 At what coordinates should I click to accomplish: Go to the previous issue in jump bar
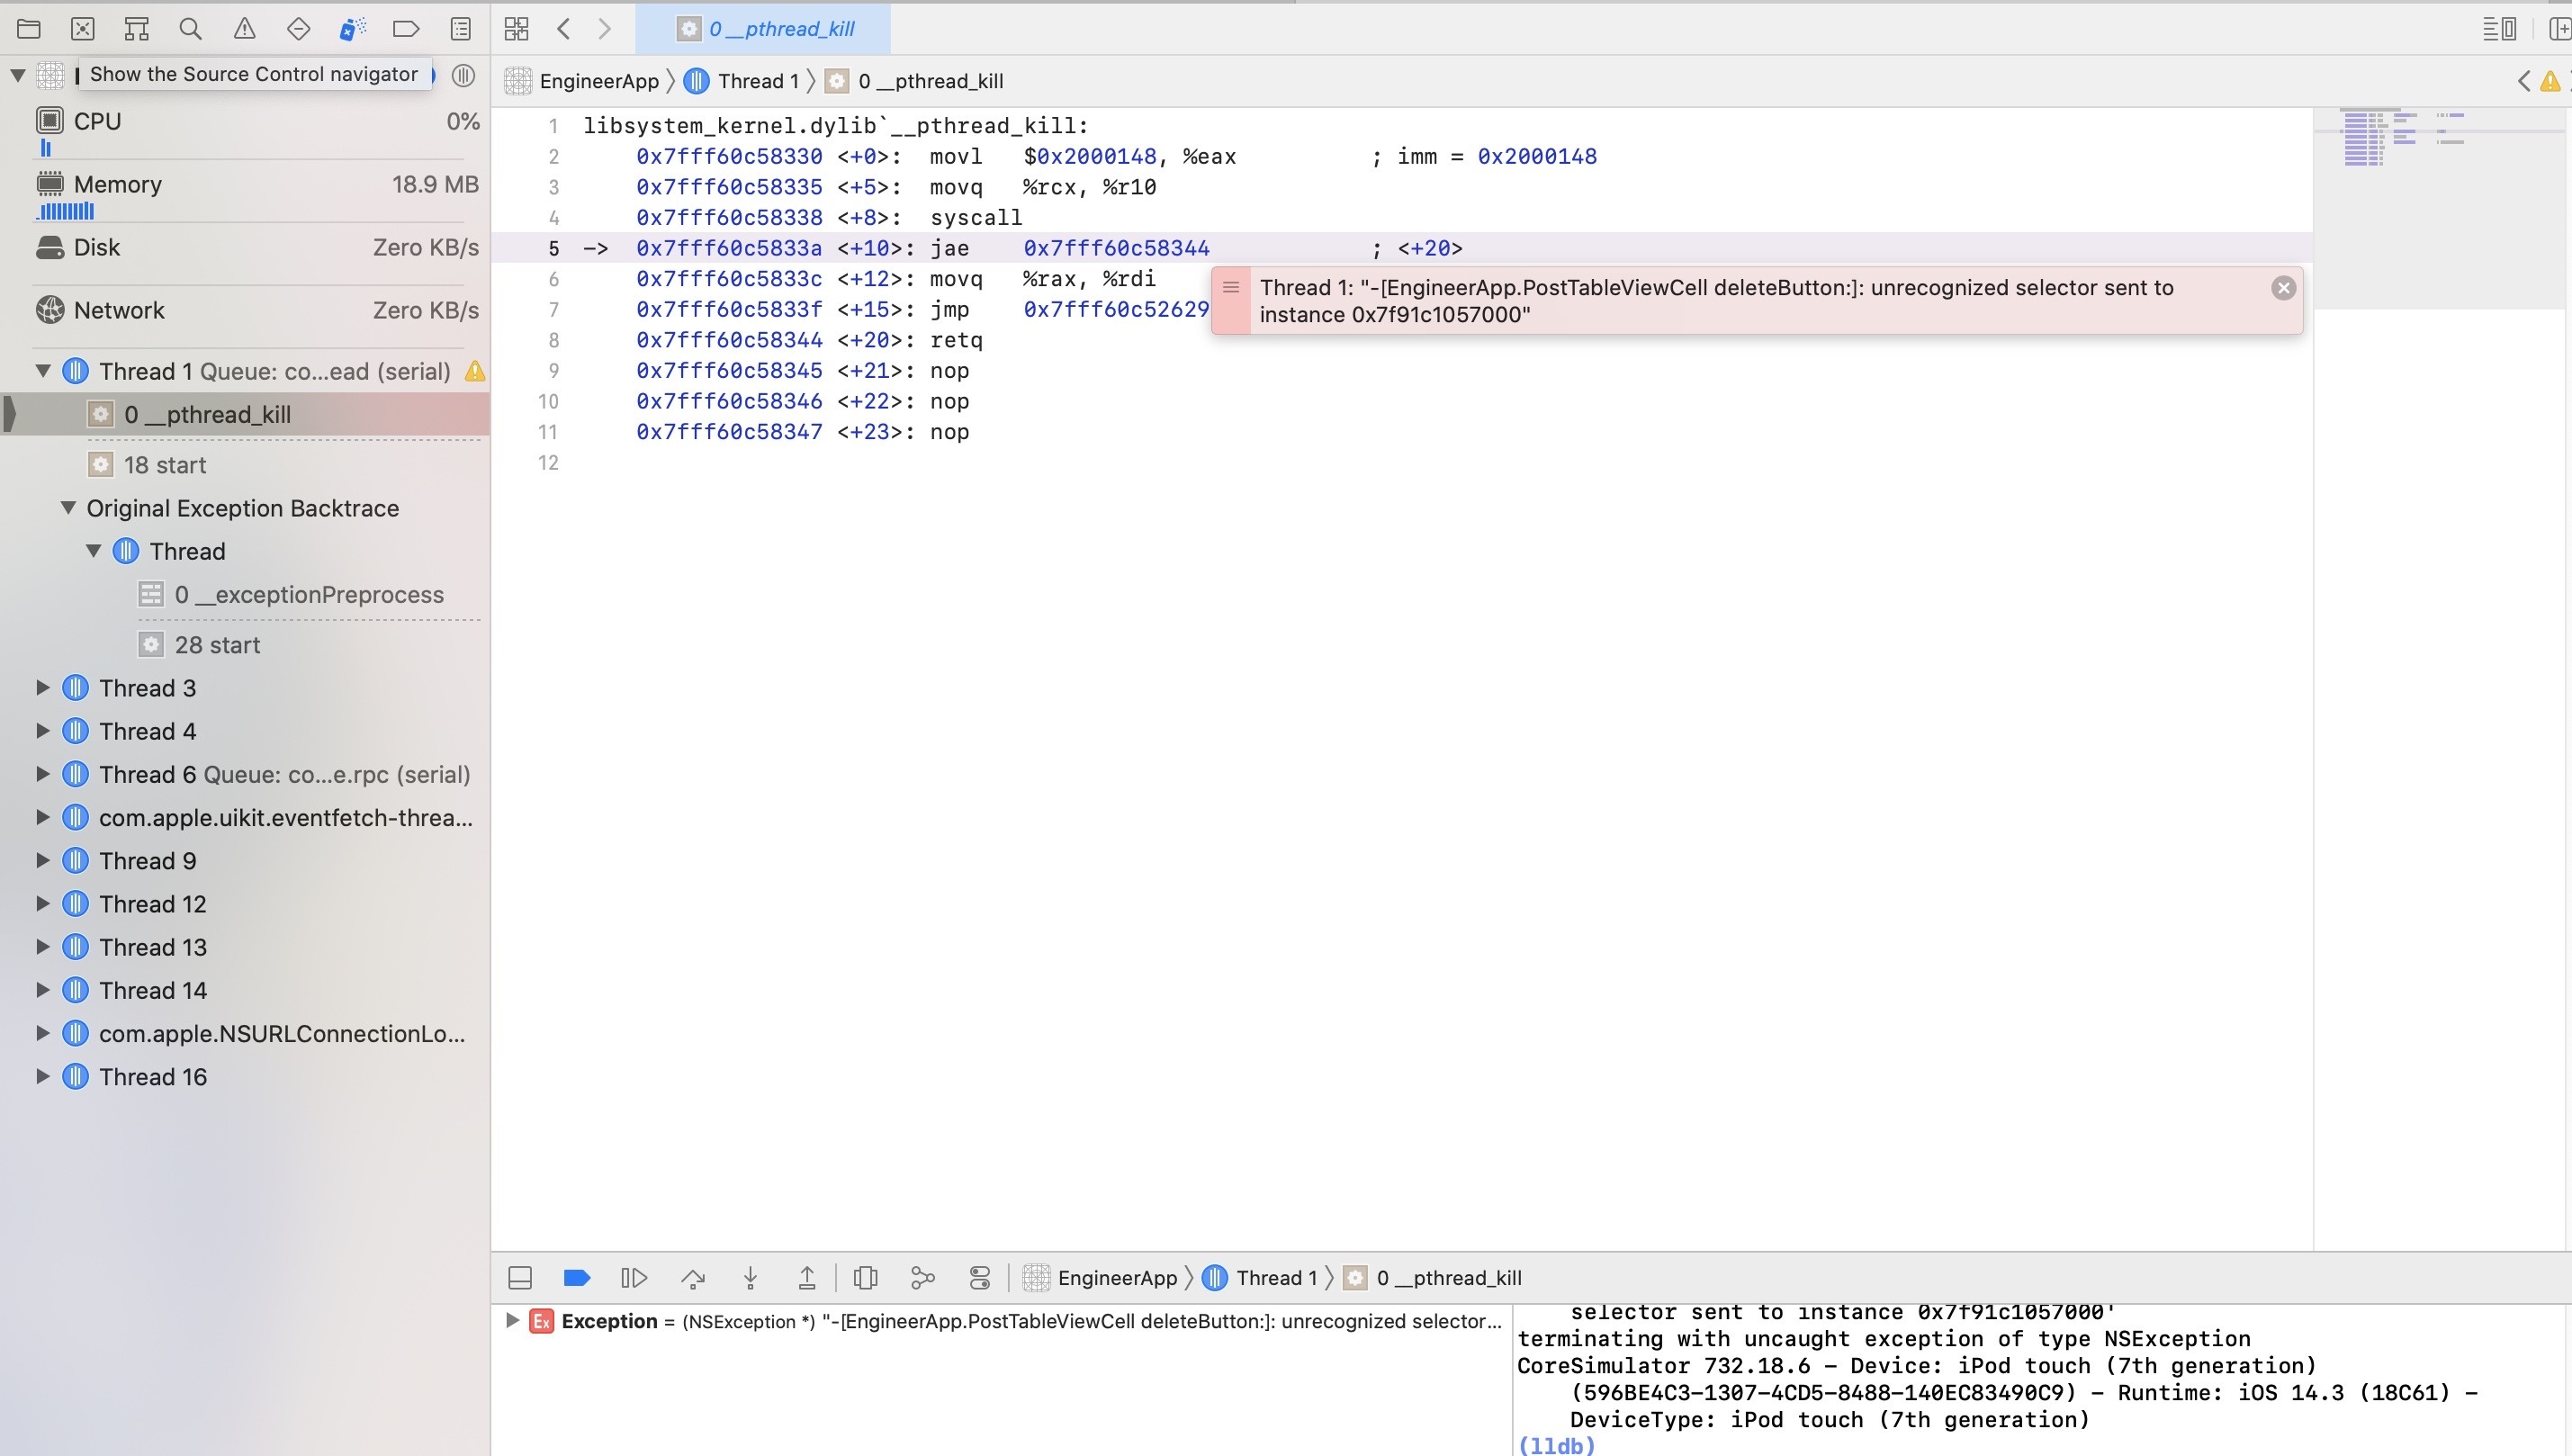(2524, 81)
